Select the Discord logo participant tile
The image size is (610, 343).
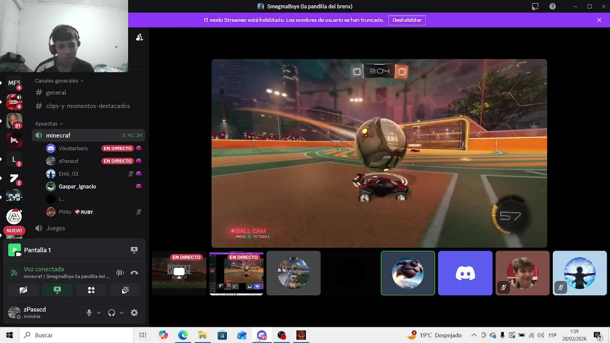[x=465, y=273]
